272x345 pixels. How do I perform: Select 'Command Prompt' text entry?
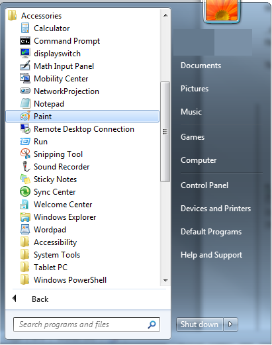point(67,41)
